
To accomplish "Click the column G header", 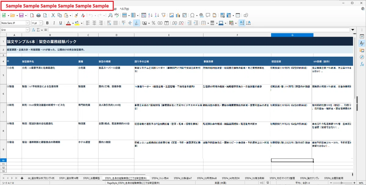I will pos(292,35).
